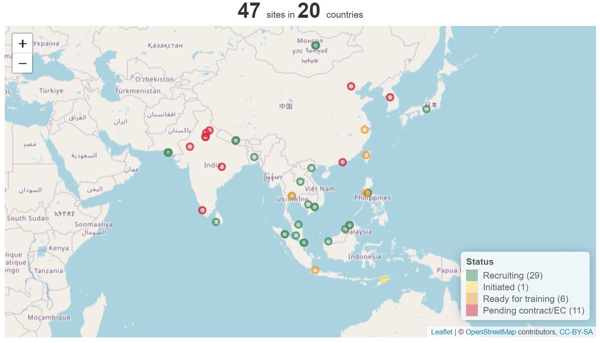Click the 'Kenya' map label
The height and width of the screenshot is (343, 600).
coord(59,248)
